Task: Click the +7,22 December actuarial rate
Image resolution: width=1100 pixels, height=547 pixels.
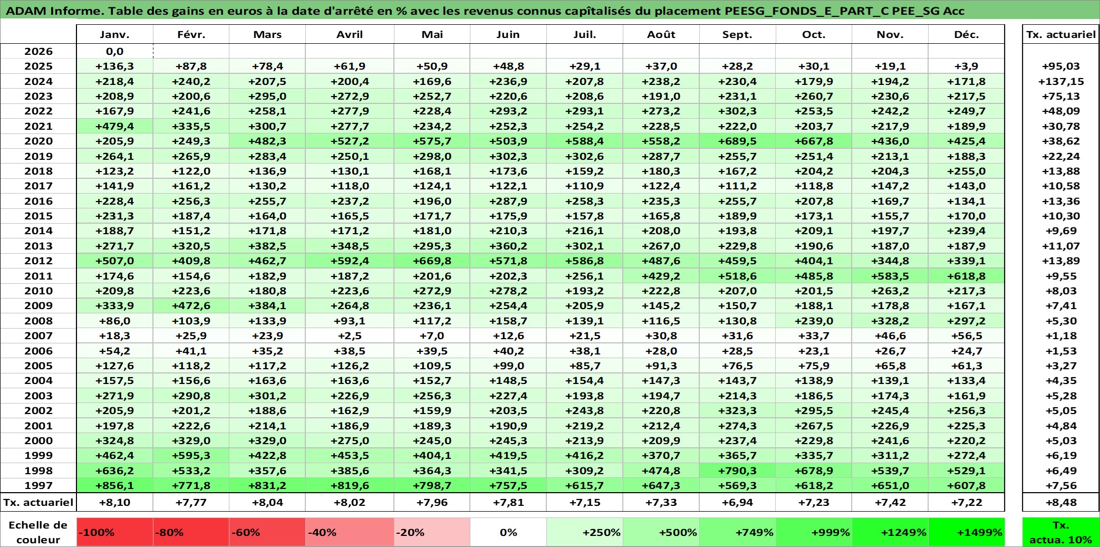Action: tap(967, 502)
